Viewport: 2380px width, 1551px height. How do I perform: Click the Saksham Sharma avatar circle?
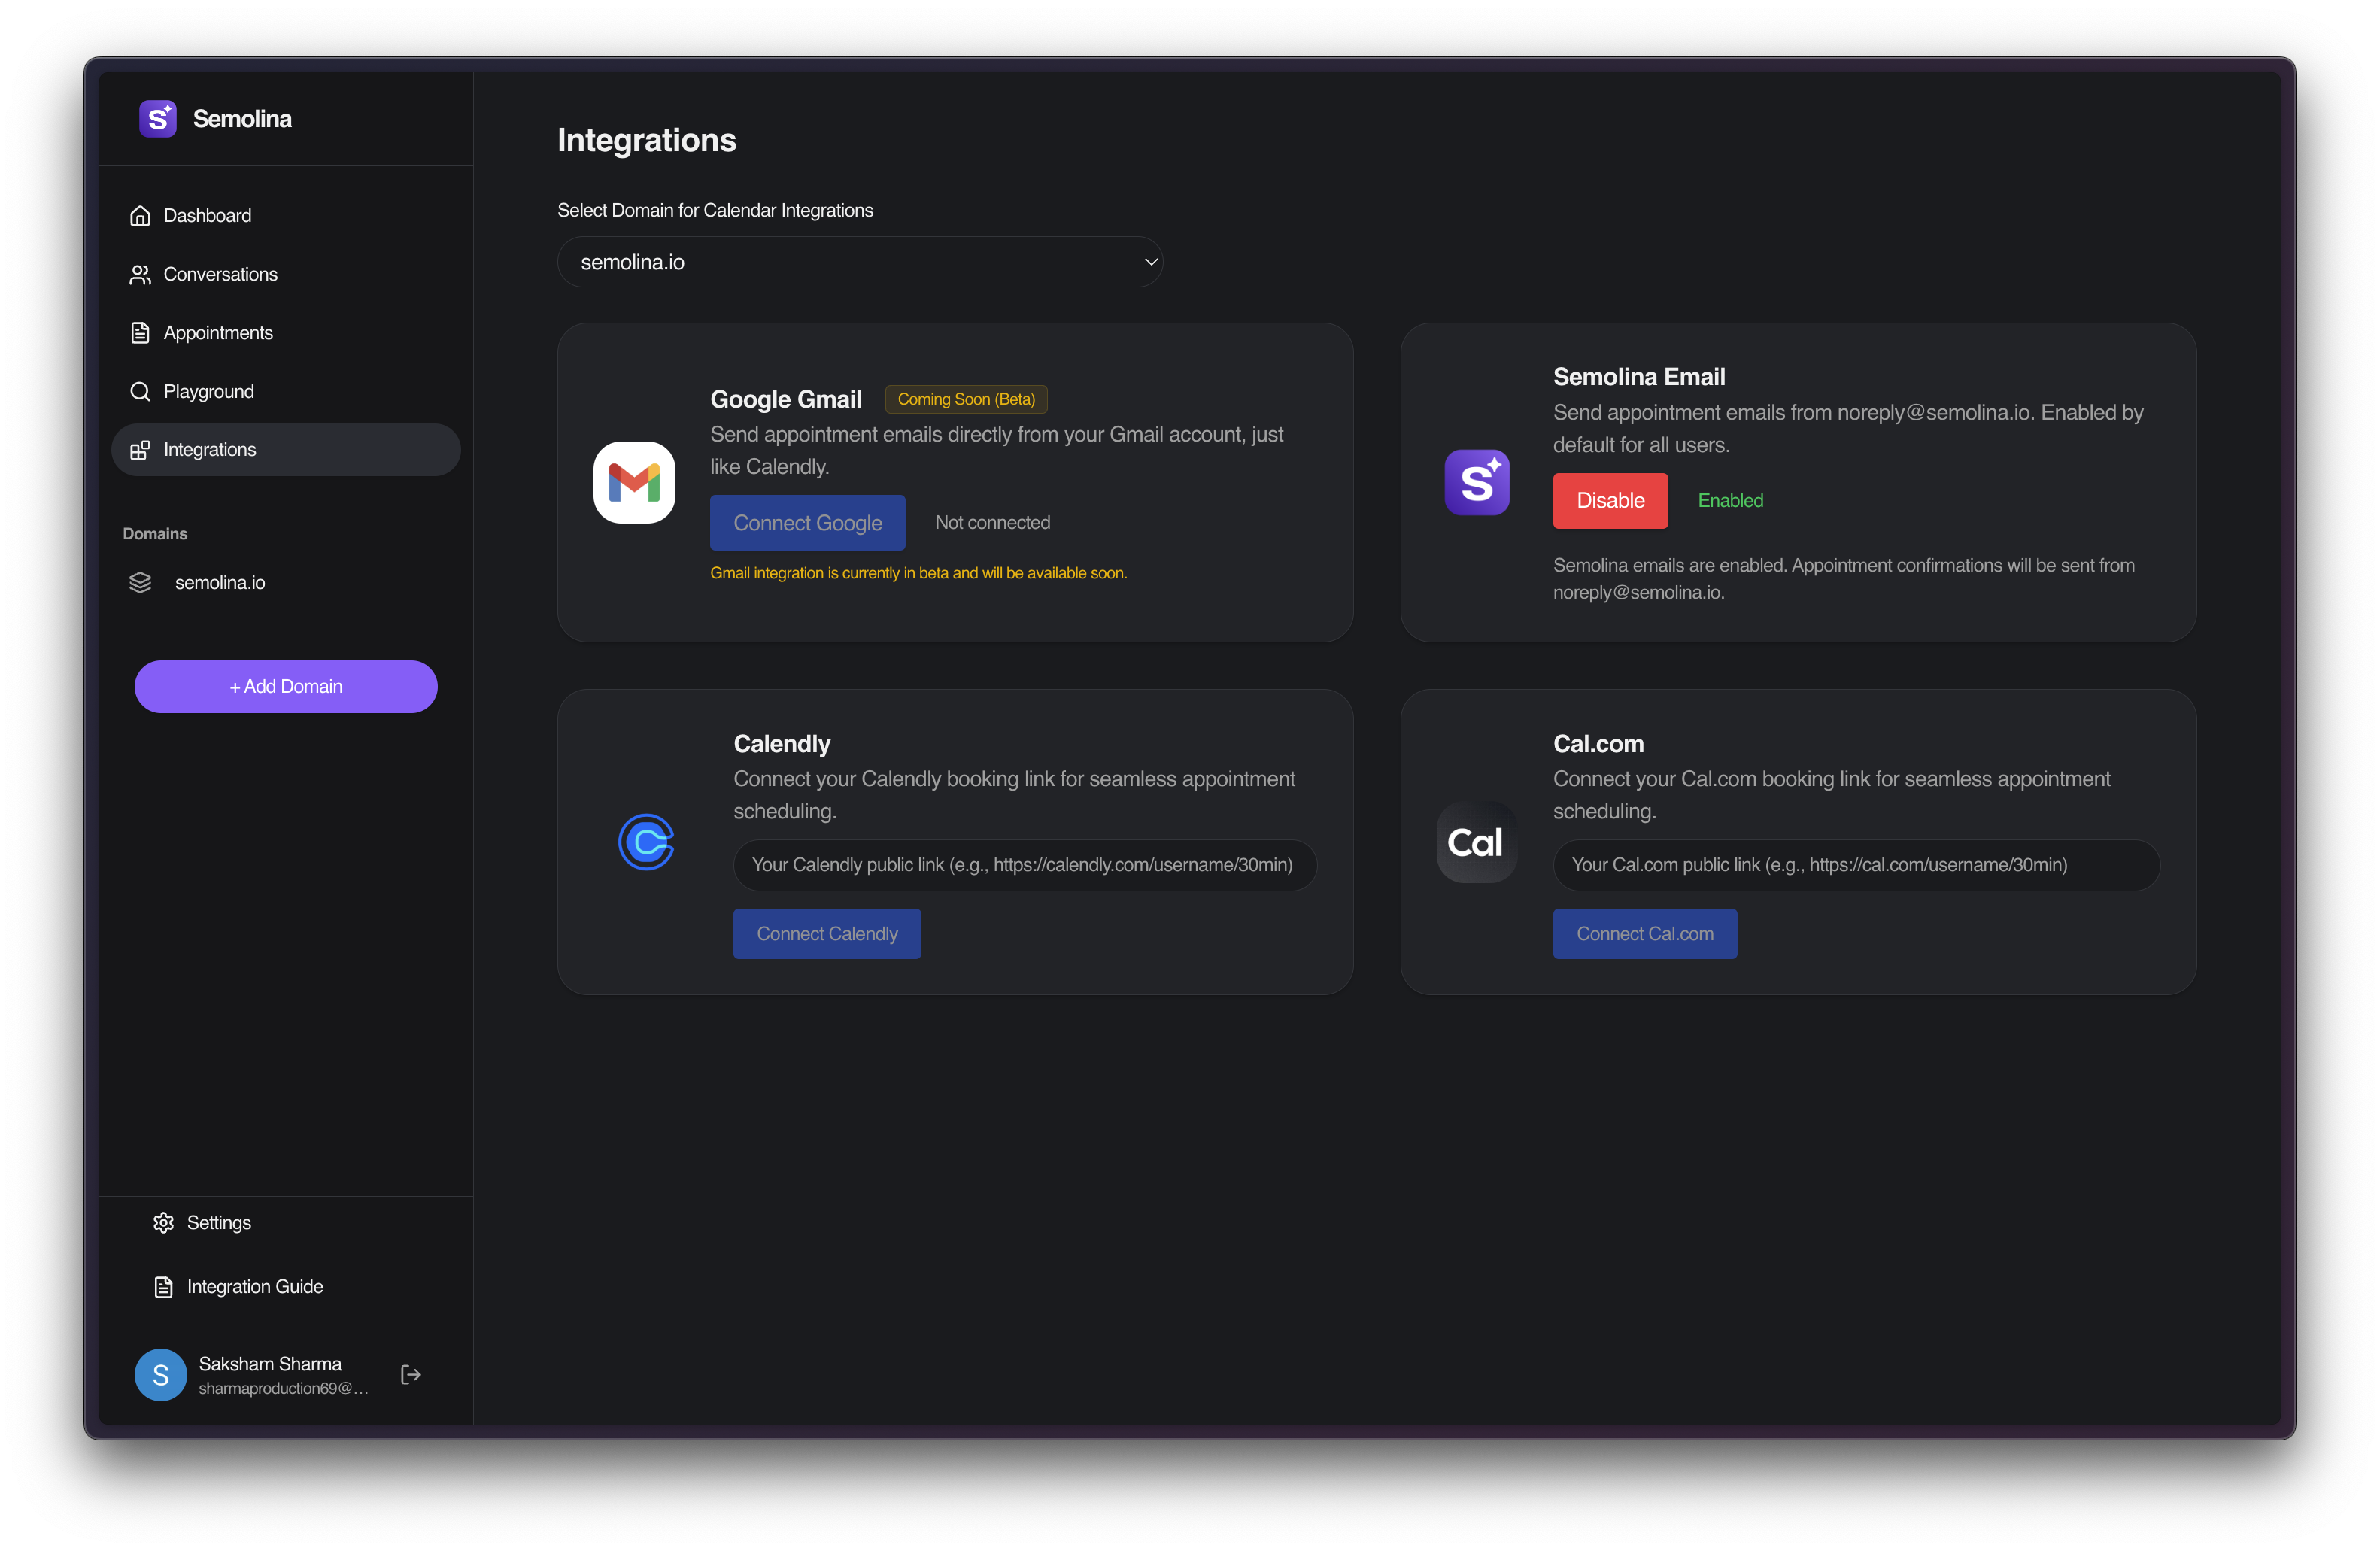161,1375
